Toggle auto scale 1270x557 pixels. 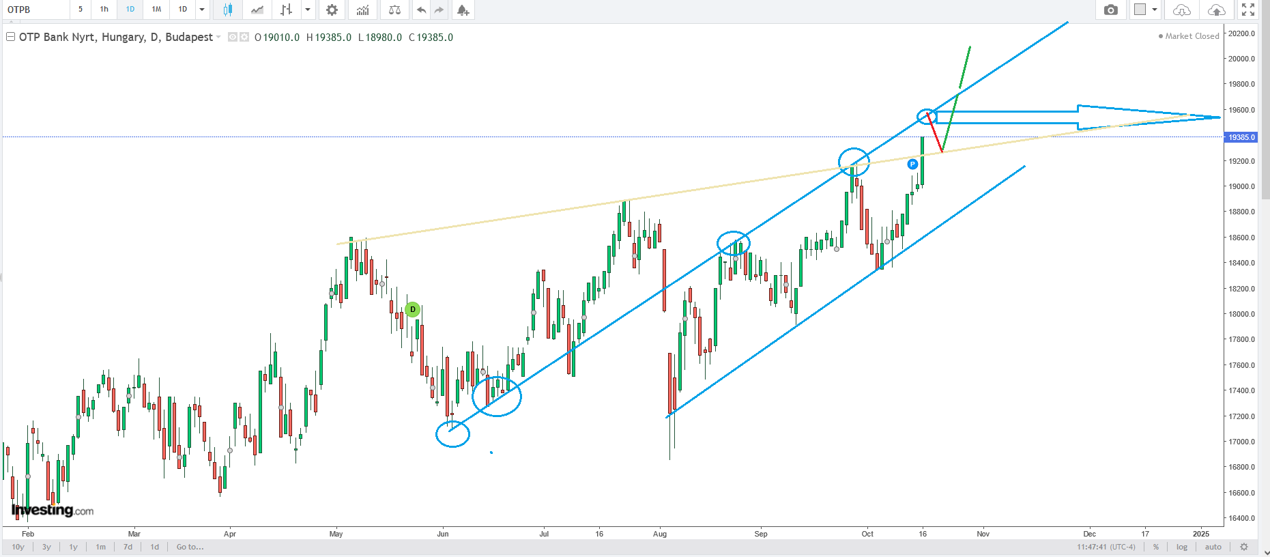[1213, 547]
